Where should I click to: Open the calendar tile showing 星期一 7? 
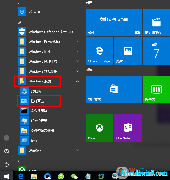[x=156, y=51]
